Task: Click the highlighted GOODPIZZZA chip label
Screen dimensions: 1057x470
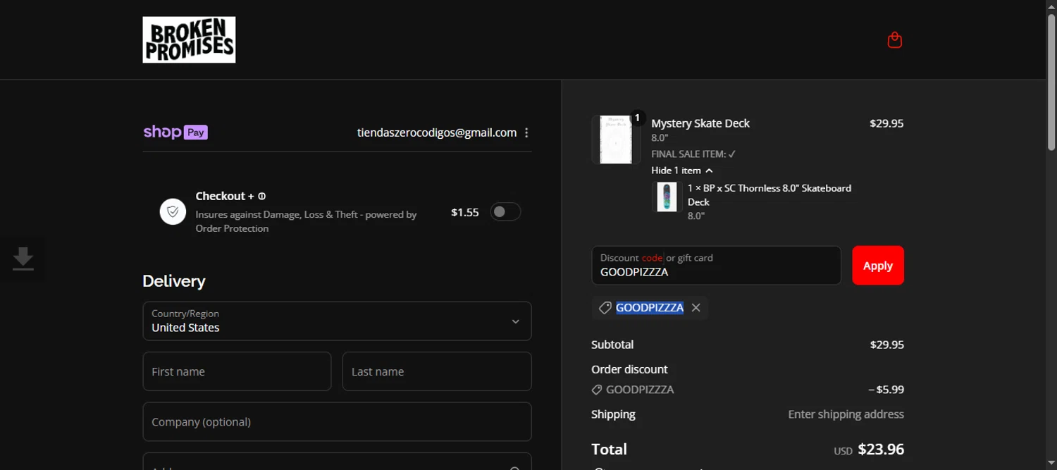Action: point(650,308)
